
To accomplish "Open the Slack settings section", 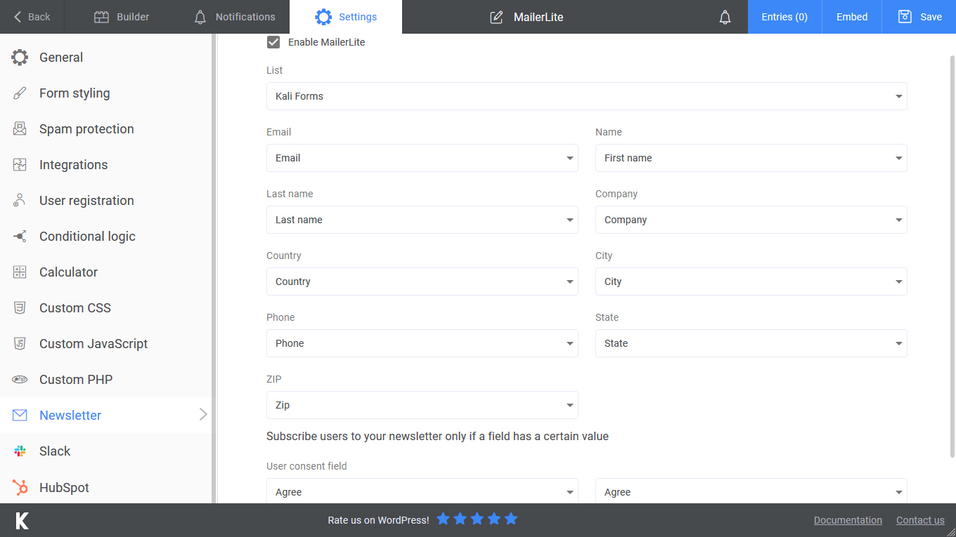I will [x=105, y=451].
